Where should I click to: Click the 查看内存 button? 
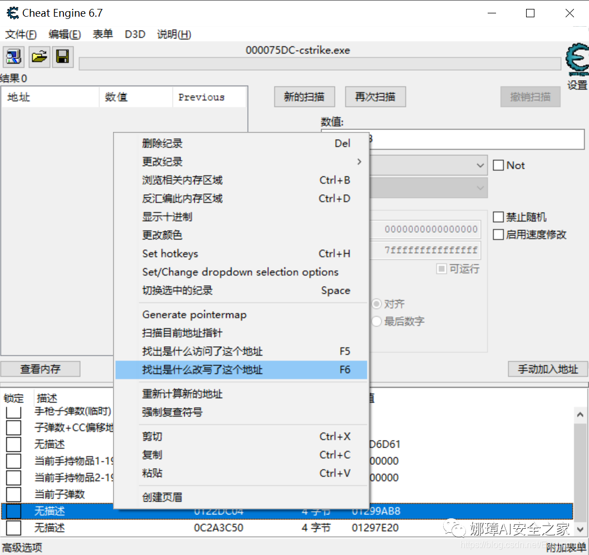pyautogui.click(x=40, y=369)
